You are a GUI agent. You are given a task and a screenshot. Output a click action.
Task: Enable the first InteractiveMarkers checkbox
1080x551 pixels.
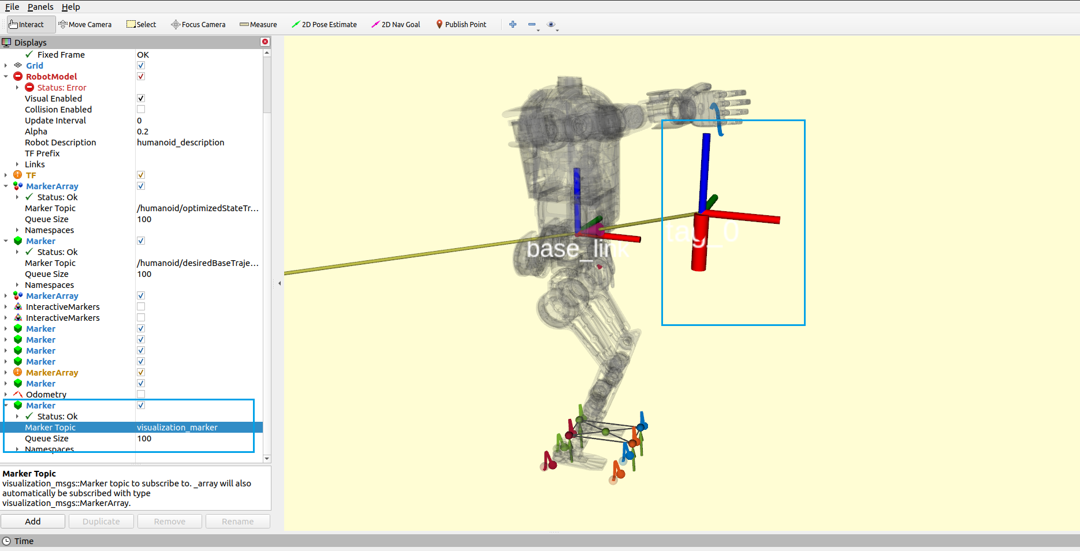pyautogui.click(x=141, y=306)
